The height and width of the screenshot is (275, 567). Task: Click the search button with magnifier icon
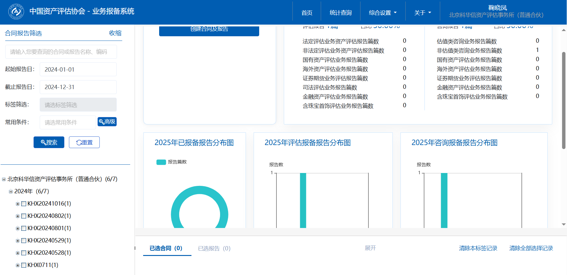[49, 142]
